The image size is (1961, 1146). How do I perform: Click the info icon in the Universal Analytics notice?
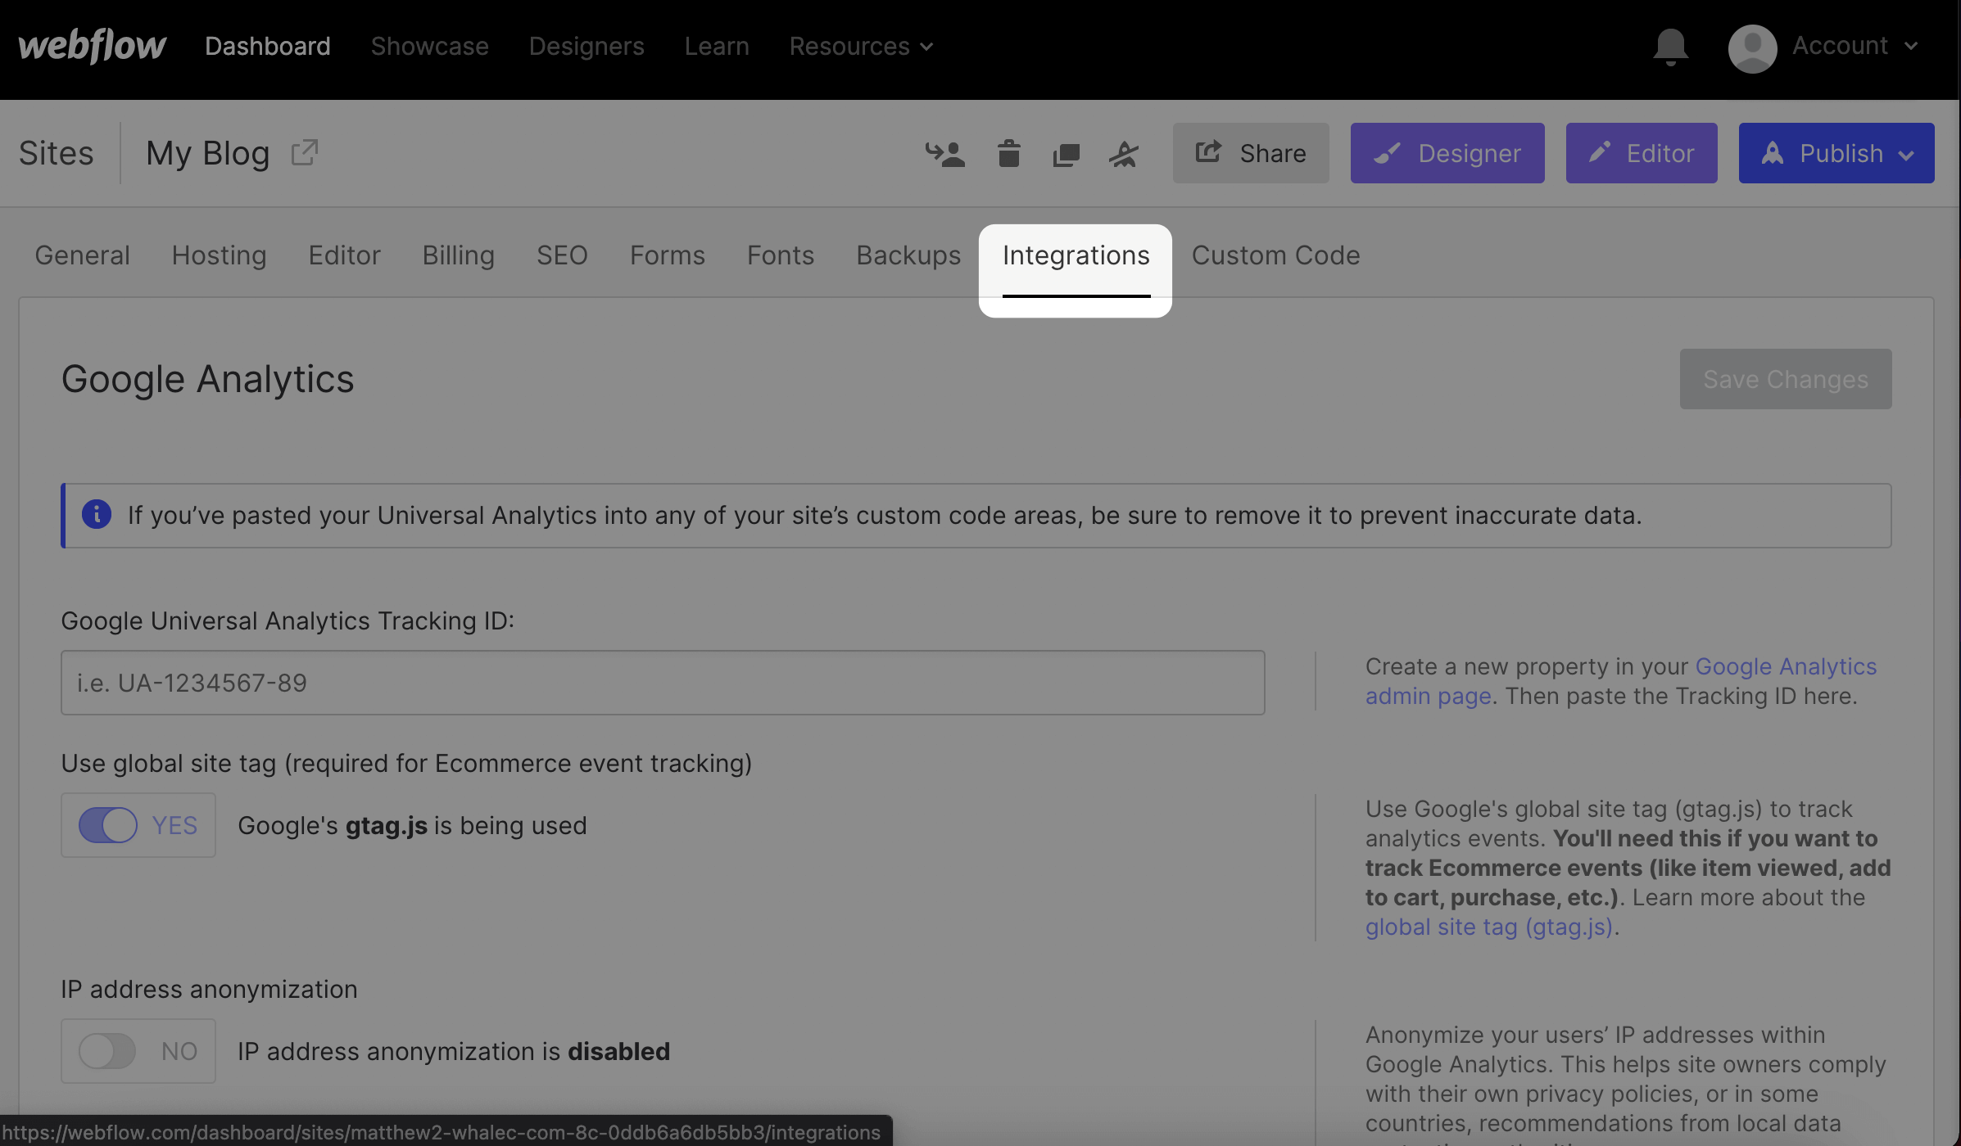[x=97, y=515]
